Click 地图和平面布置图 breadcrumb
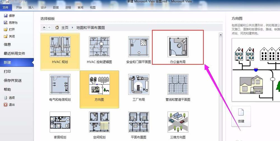 pos(90,28)
